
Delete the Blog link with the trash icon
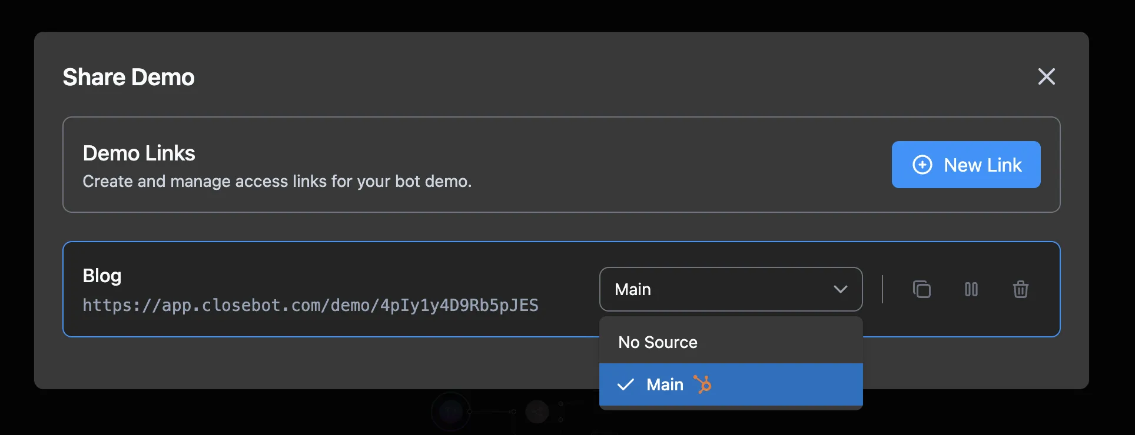[x=1020, y=289]
